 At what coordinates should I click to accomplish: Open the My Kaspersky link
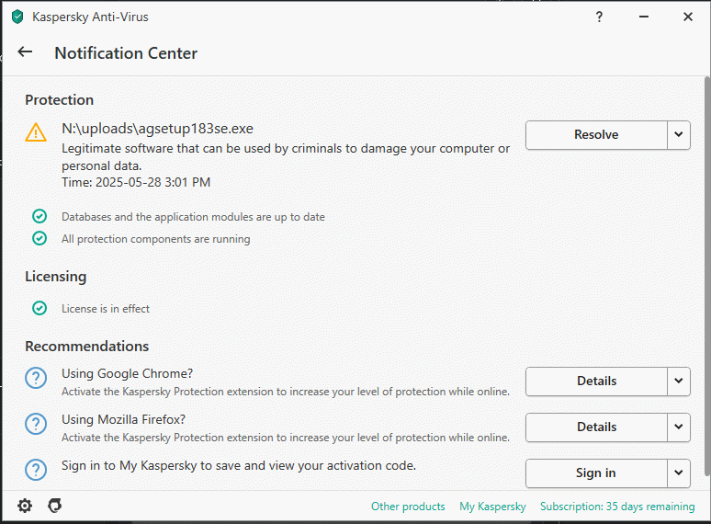coord(492,507)
